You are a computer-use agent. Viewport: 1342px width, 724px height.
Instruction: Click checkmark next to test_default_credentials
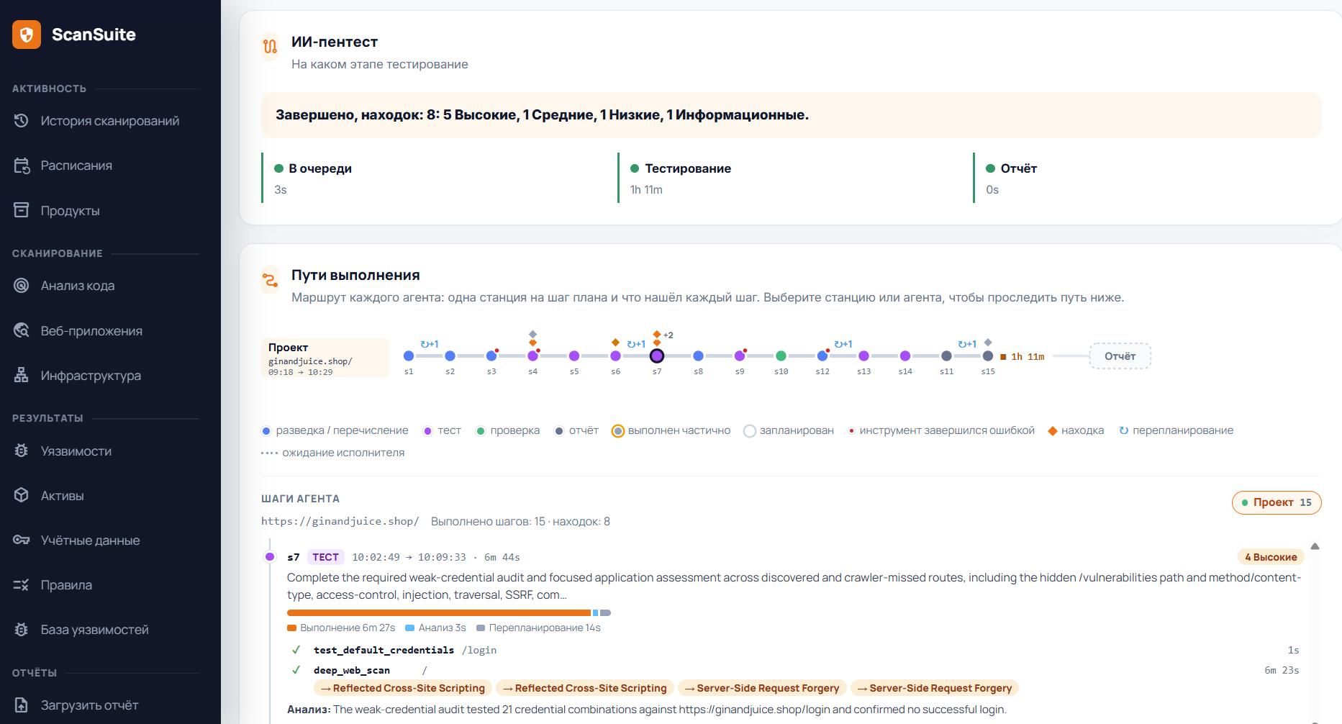296,650
